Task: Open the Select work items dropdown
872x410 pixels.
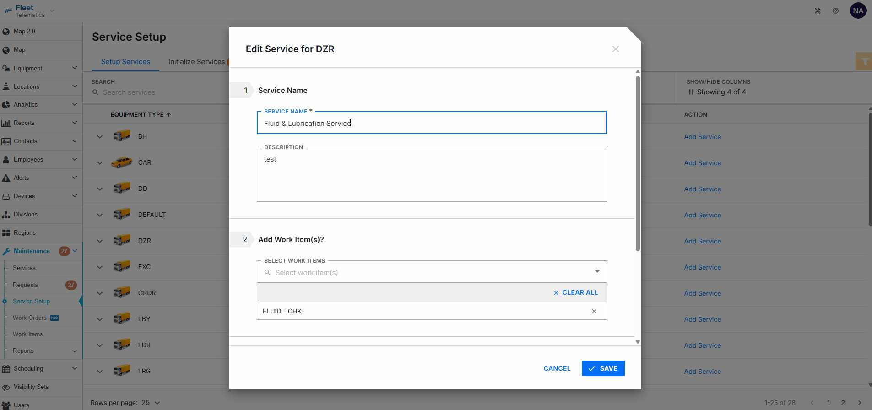Action: coord(597,272)
